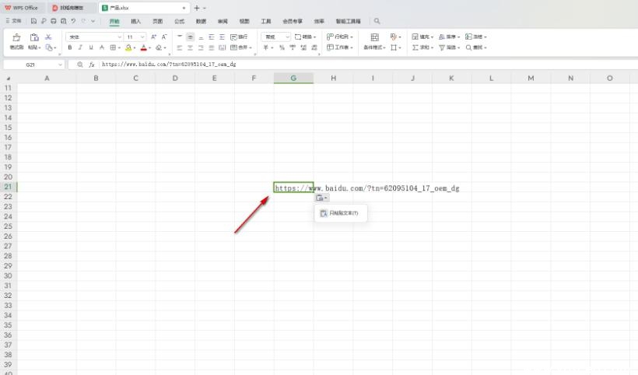Toggle align left in bottom row

180,47
